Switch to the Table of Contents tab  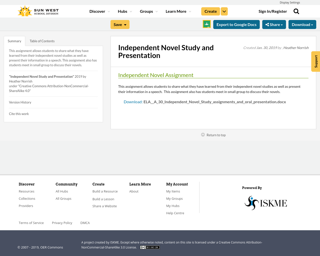coord(42,40)
